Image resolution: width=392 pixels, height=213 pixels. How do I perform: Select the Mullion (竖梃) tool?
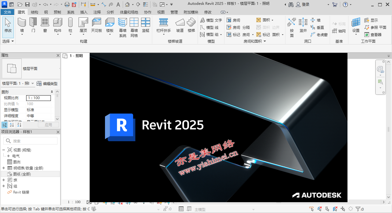coord(146,25)
